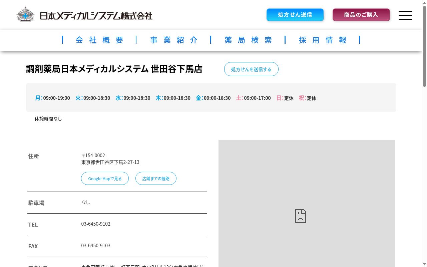Click the parking value なし
427x267 pixels.
tap(86, 202)
